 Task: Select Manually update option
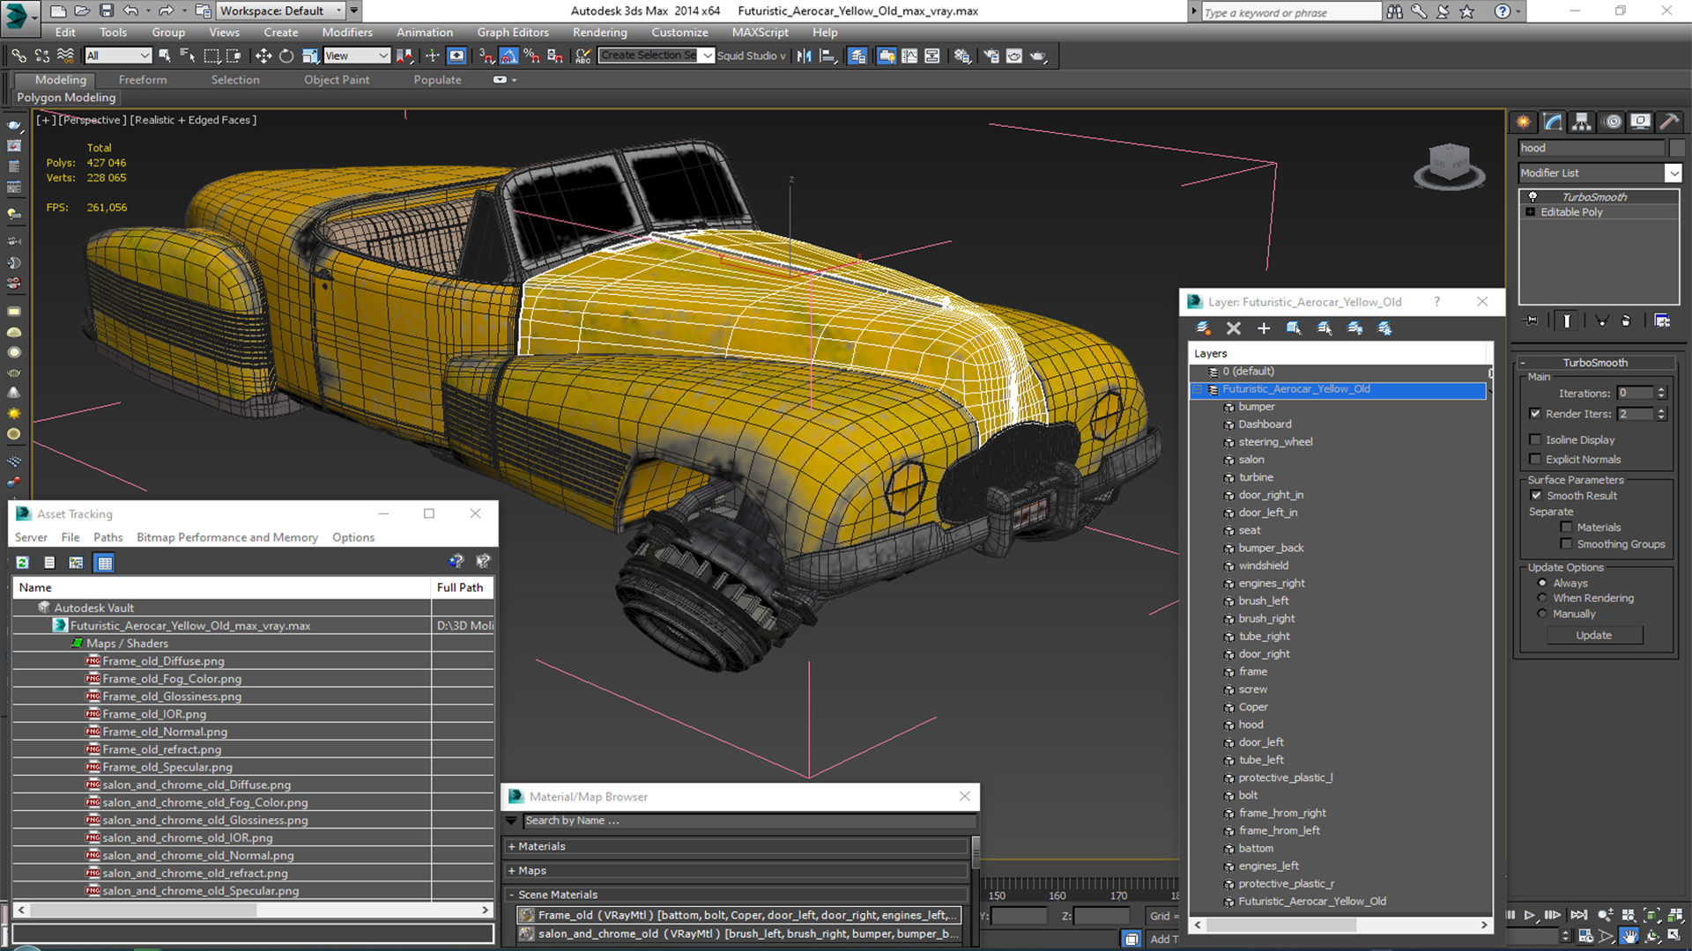(1542, 614)
